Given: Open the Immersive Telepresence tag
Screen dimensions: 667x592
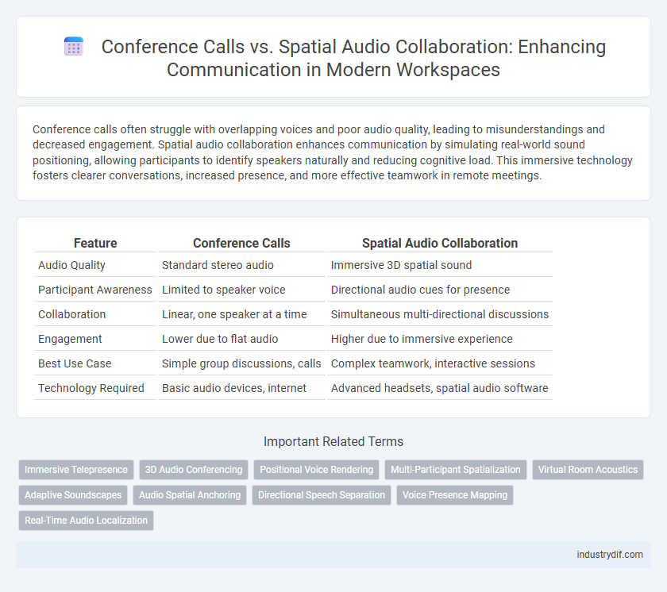Looking at the screenshot, I should (75, 469).
